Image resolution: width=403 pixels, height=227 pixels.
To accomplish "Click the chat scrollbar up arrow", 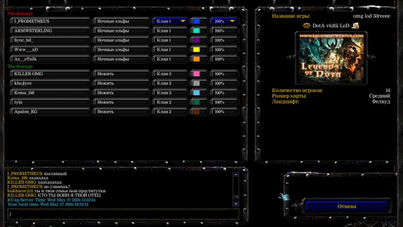I will click(236, 175).
